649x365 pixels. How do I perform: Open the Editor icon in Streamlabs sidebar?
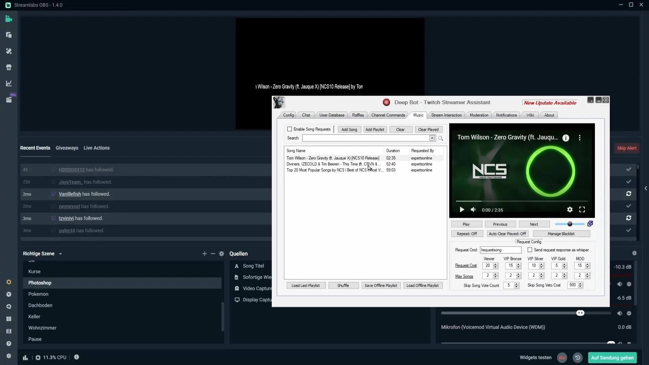(9, 19)
